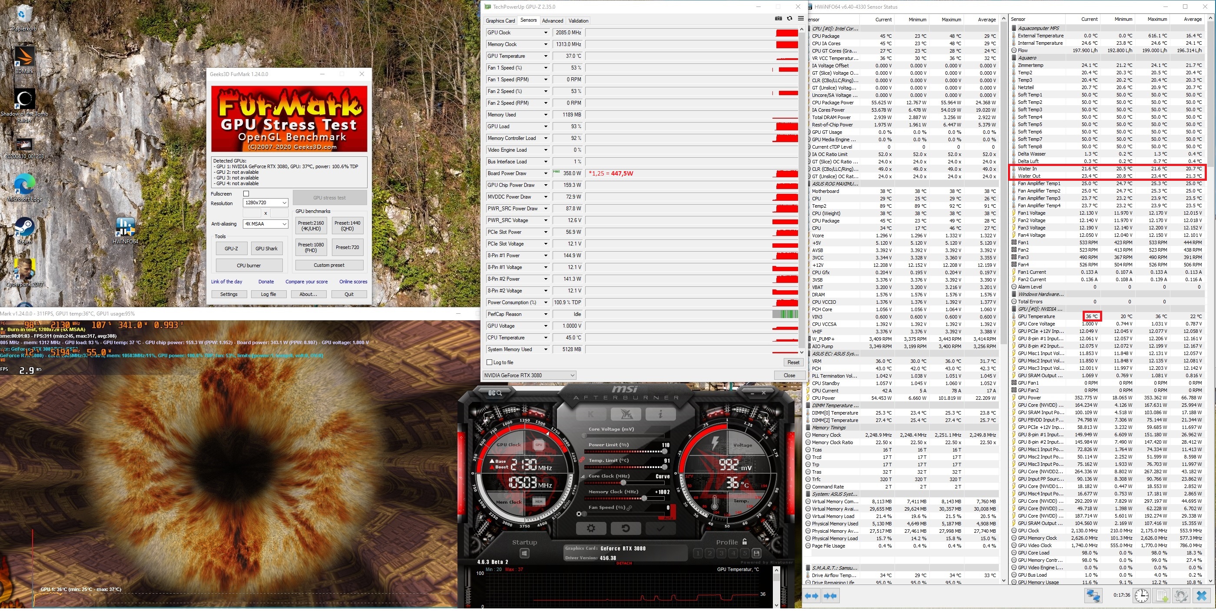Check the GPU-Z Log to file box
1216x611 pixels.
[490, 362]
